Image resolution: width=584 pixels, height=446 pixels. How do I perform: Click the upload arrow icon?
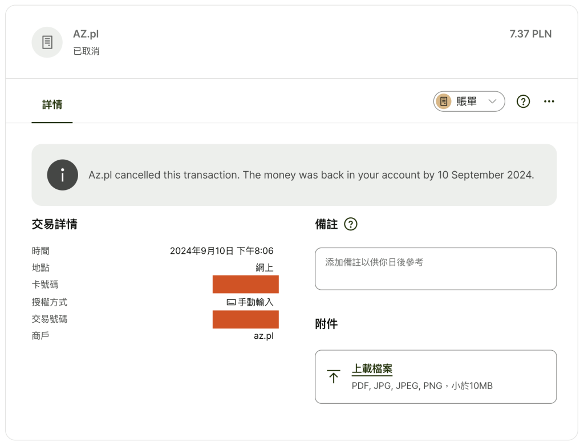333,376
